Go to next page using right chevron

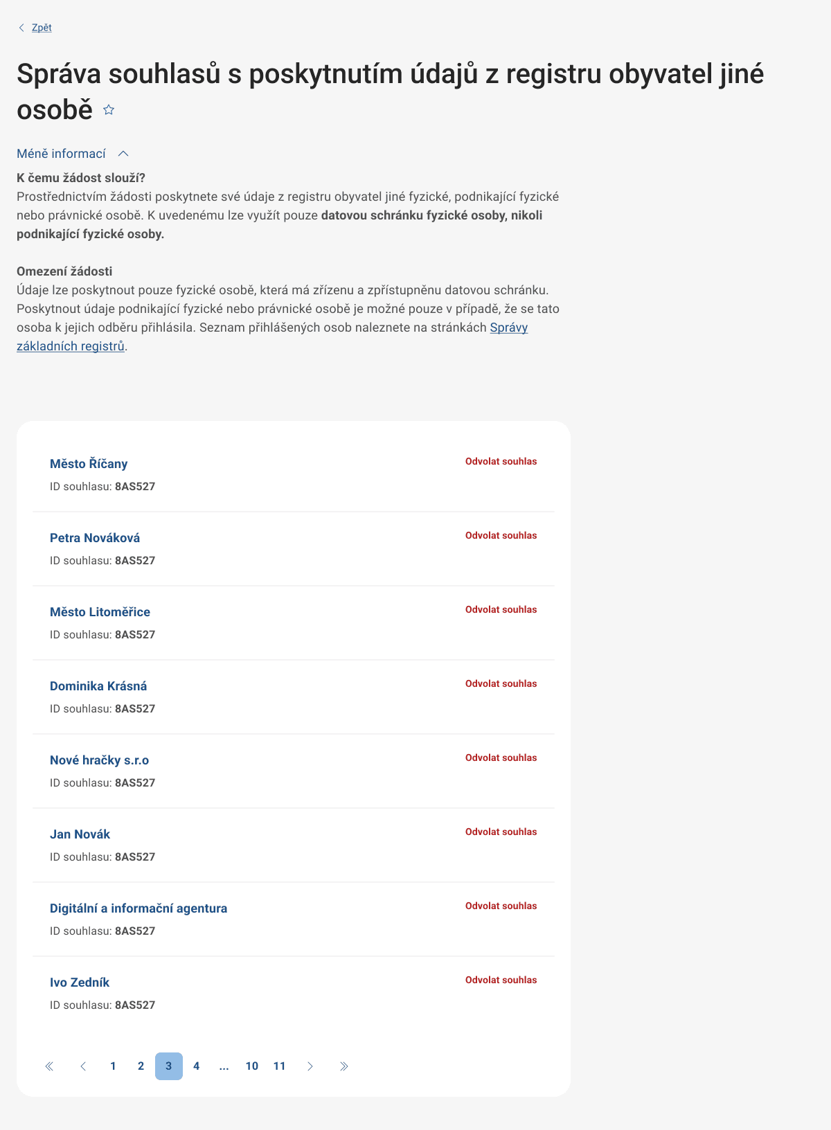coord(310,1066)
